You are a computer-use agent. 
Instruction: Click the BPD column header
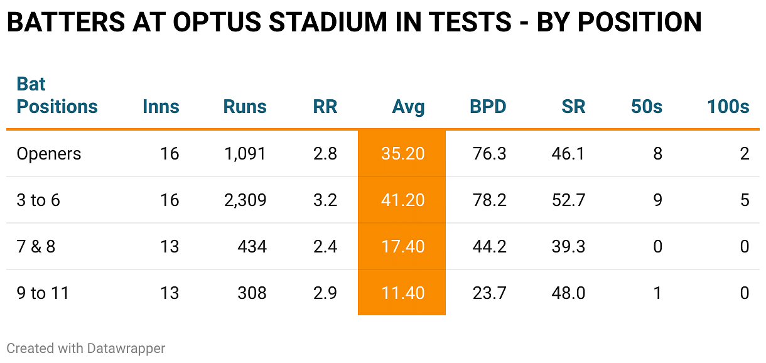coord(488,107)
